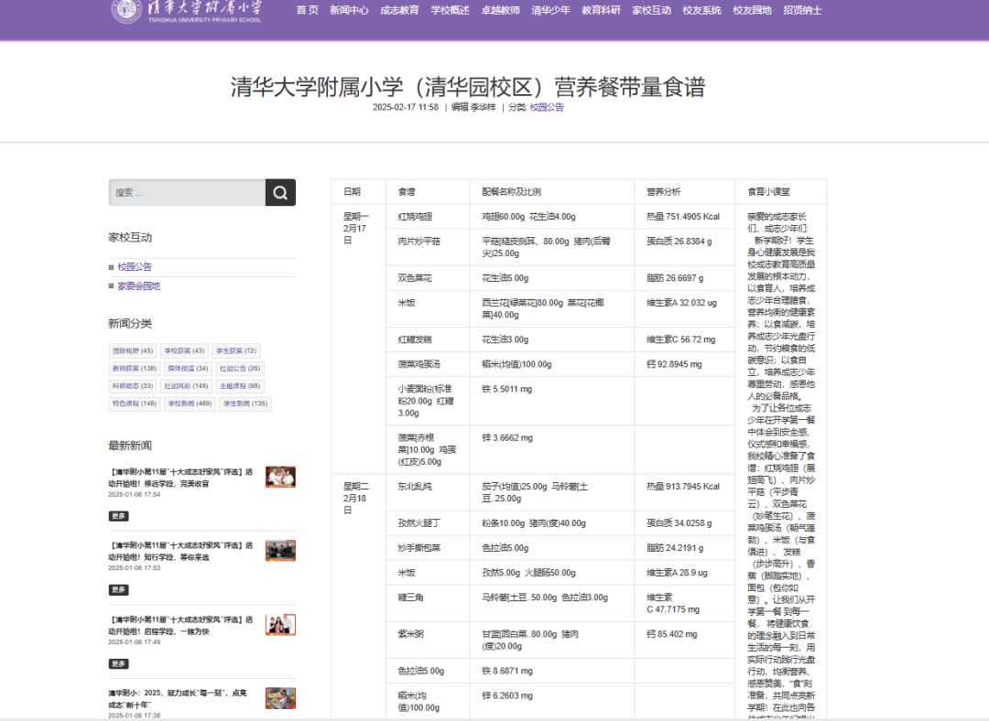Select the 教师获奖 (138) tag
This screenshot has height=721, width=989.
pyautogui.click(x=135, y=369)
